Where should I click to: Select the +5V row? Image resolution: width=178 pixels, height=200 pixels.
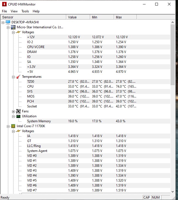pyautogui.click(x=98, y=72)
